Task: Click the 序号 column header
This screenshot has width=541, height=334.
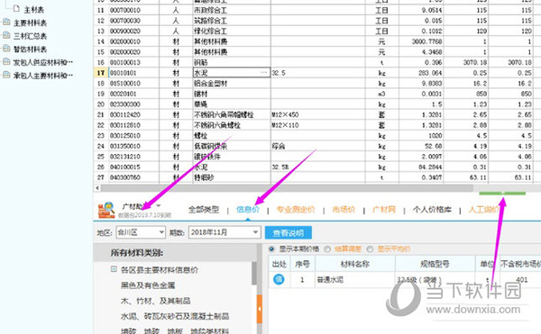Action: coord(302,264)
